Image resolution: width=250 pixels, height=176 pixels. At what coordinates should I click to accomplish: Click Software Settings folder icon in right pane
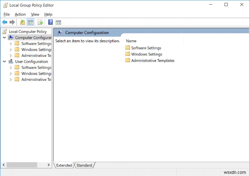(127, 48)
